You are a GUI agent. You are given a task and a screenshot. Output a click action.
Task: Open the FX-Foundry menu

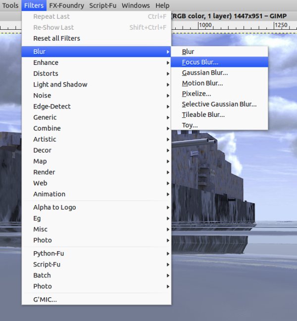(66, 5)
